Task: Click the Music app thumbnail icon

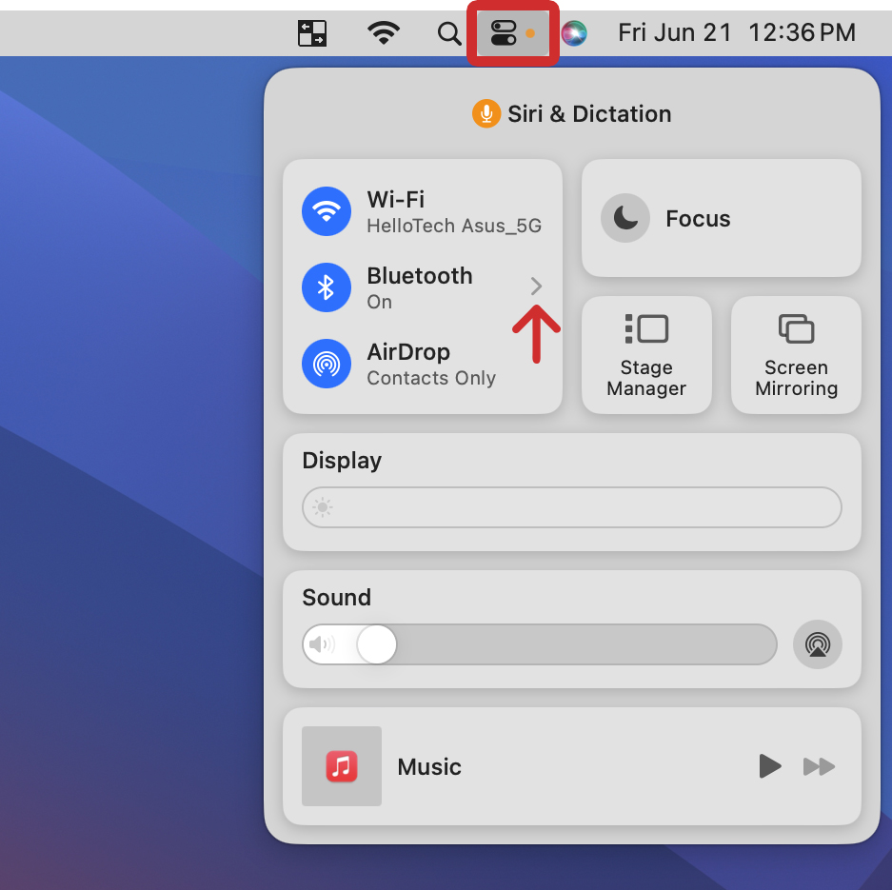Action: 341,765
